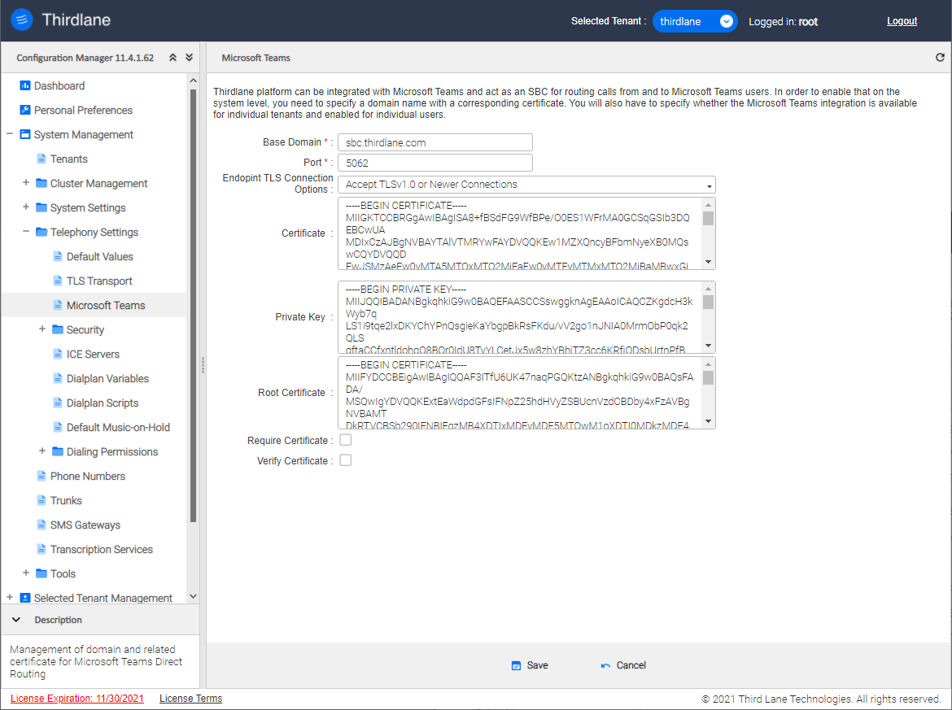
Task: Expand the Security node
Action: (41, 329)
